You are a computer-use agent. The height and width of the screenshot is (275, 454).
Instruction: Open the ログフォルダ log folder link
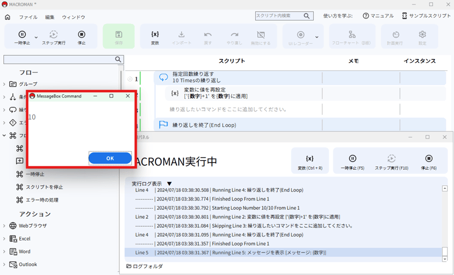(x=144, y=266)
